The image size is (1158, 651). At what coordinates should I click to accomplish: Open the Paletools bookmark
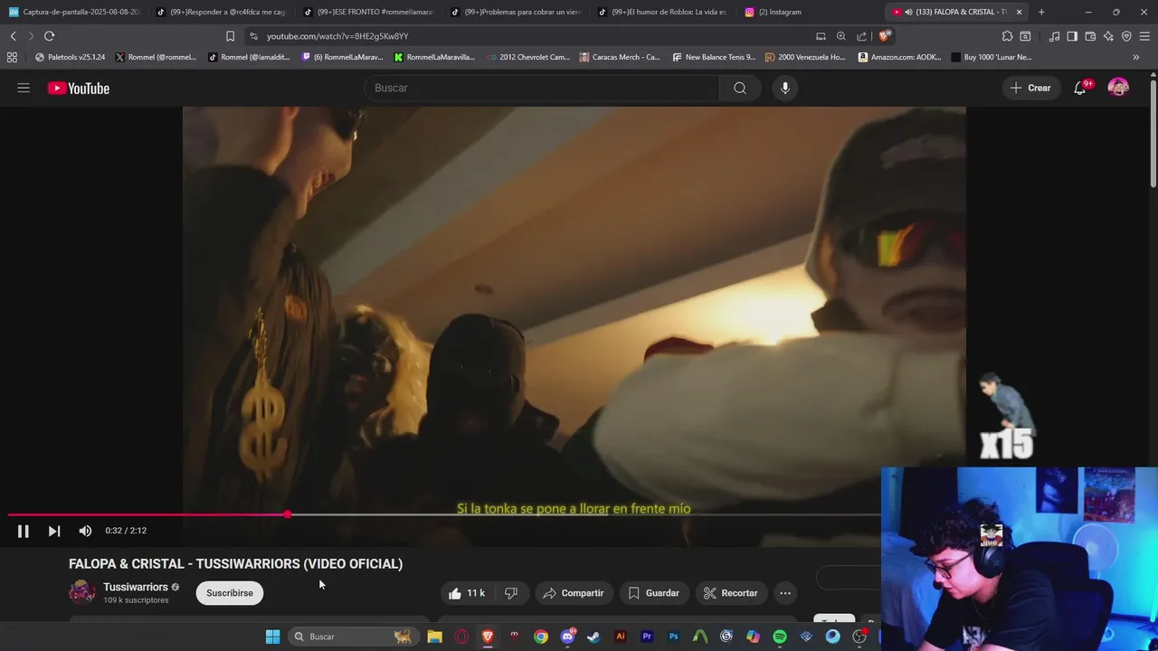[70, 57]
